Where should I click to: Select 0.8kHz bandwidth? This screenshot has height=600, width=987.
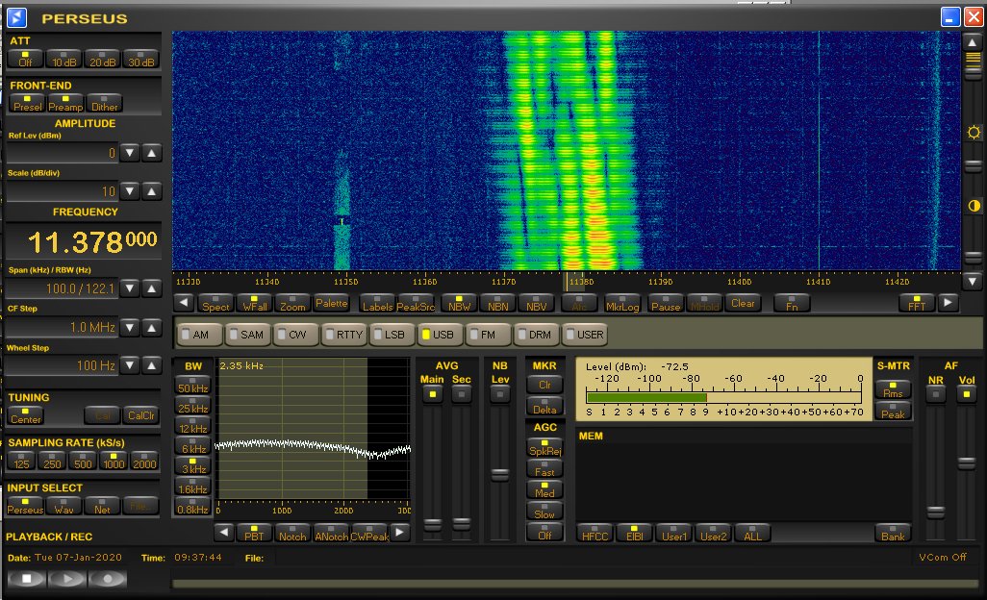click(x=192, y=507)
